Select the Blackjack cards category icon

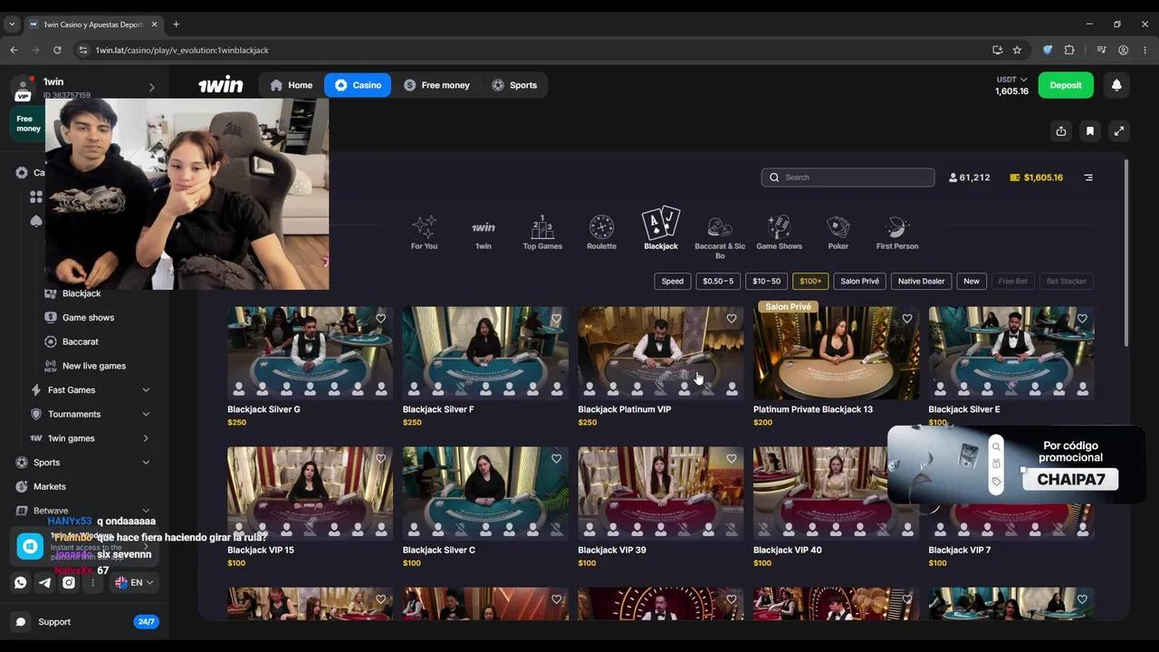[x=661, y=223]
